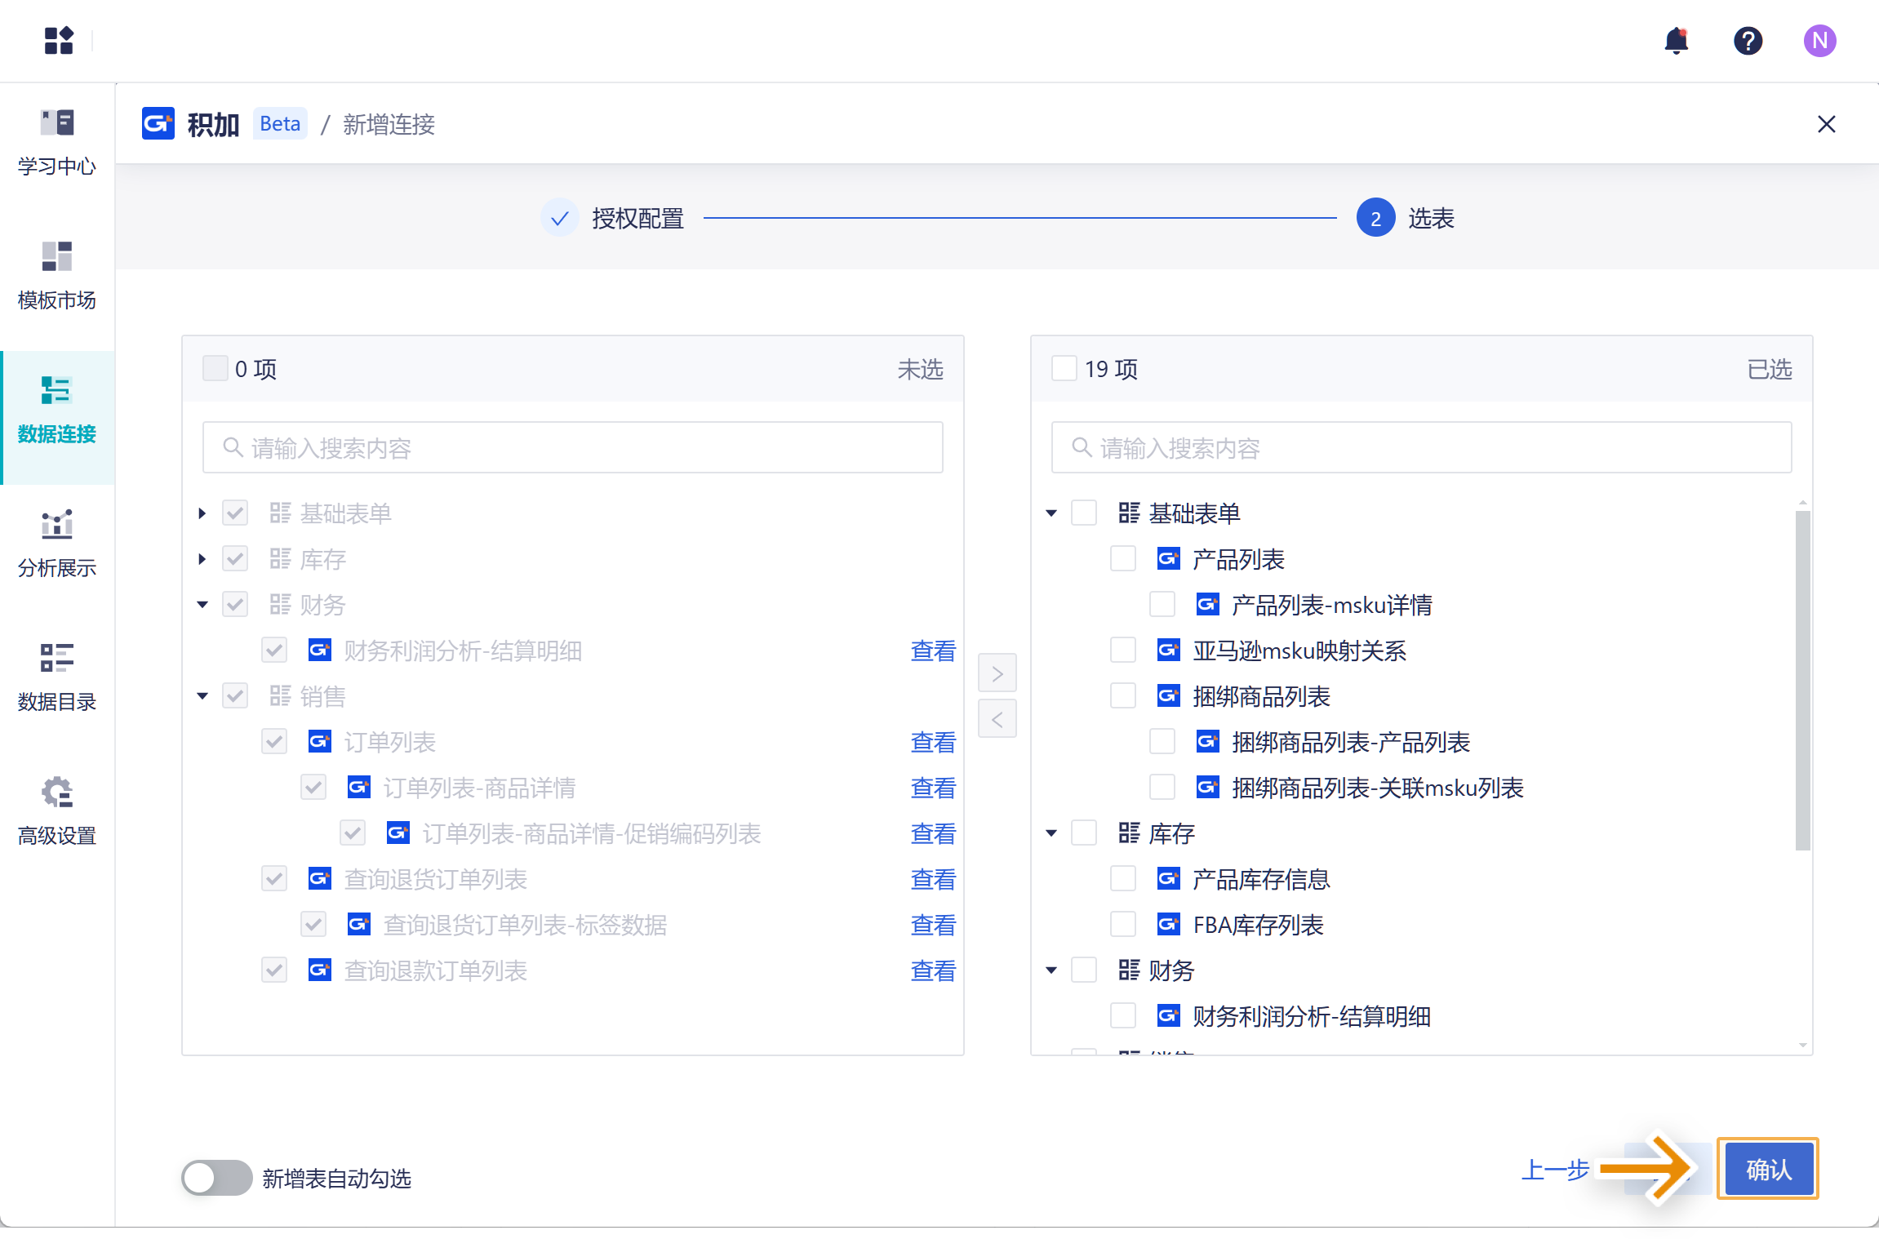Image resolution: width=1879 pixels, height=1239 pixels.
Task: Open the notifications bell icon
Action: 1676,41
